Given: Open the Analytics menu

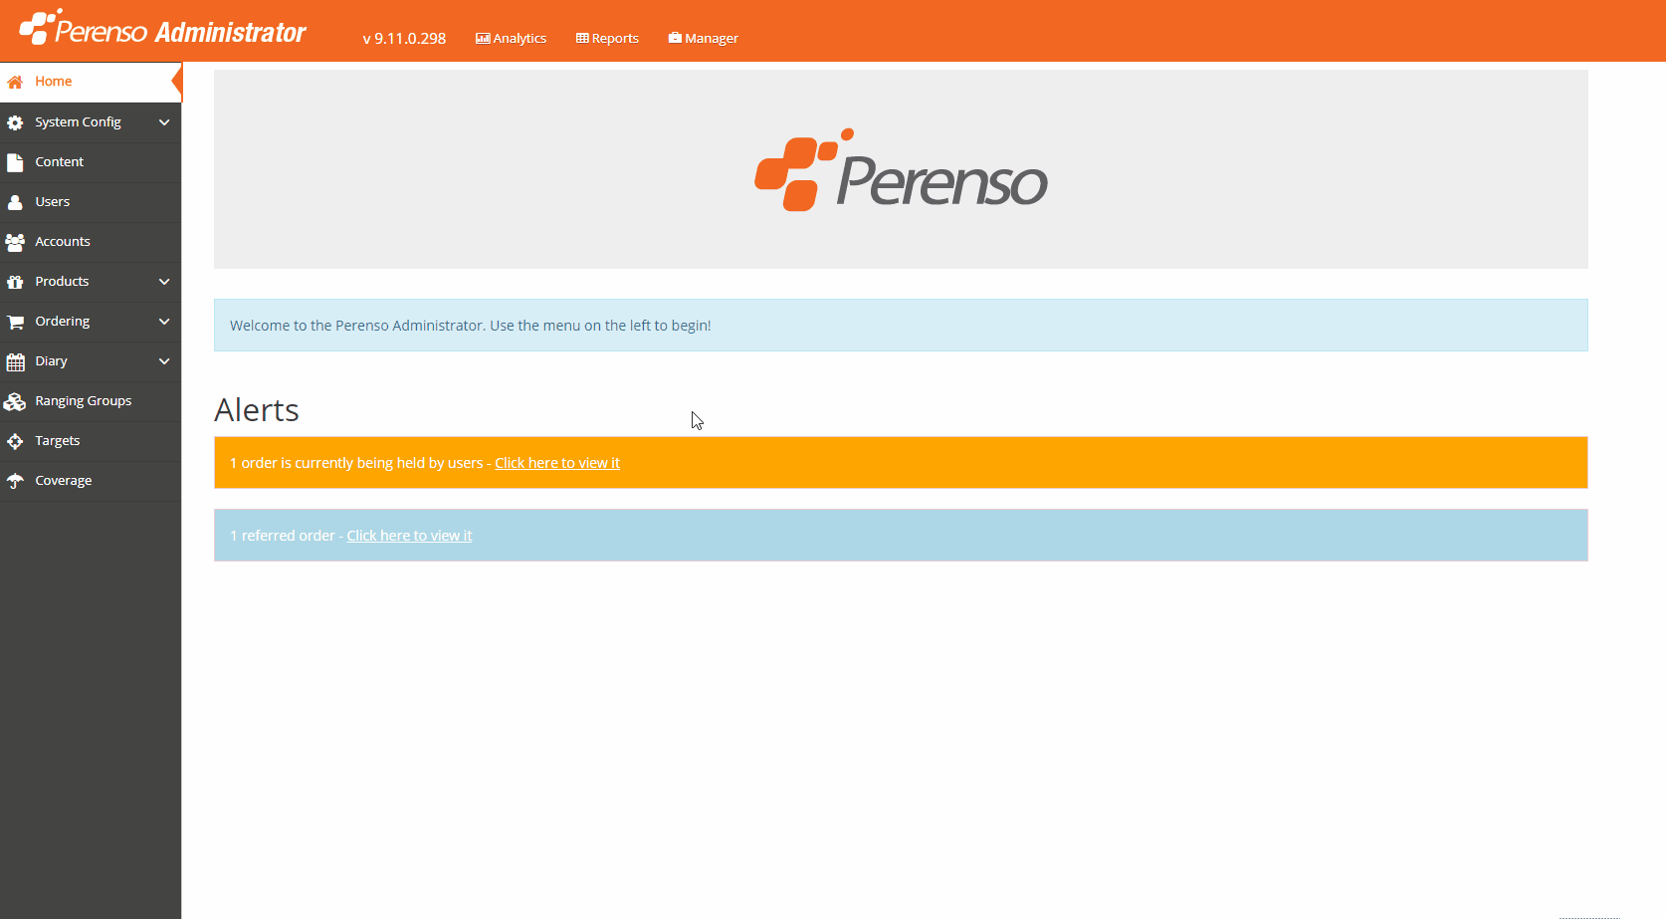Looking at the screenshot, I should (512, 39).
